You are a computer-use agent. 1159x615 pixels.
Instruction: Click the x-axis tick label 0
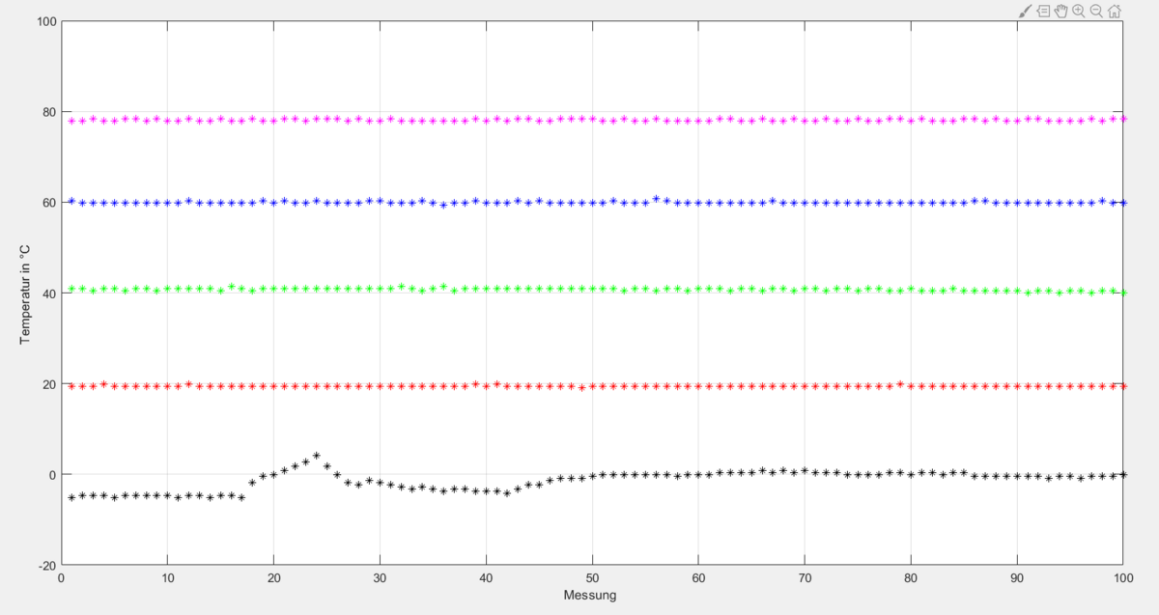[x=62, y=578]
